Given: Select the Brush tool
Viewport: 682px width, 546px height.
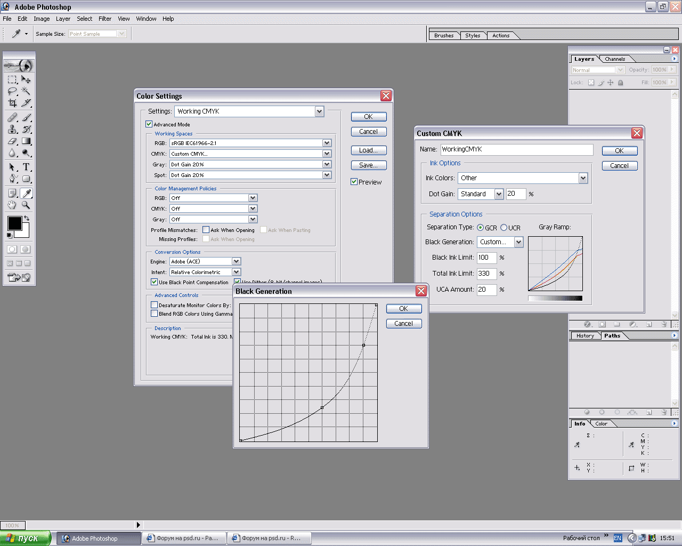Looking at the screenshot, I should tap(26, 117).
